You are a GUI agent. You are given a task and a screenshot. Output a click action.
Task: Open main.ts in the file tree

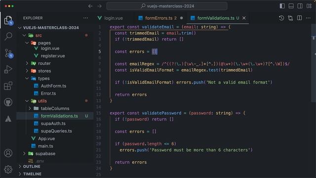pos(45,146)
